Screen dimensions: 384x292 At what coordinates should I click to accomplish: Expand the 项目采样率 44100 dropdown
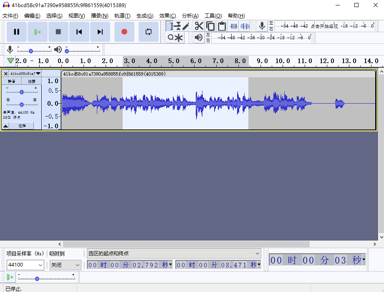pyautogui.click(x=25, y=265)
